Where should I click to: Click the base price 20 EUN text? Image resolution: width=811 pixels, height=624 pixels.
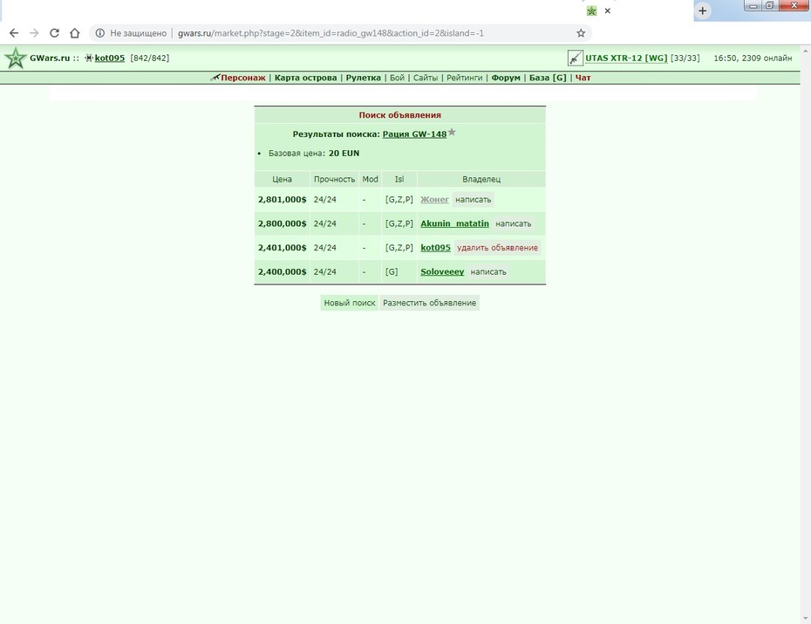point(344,153)
